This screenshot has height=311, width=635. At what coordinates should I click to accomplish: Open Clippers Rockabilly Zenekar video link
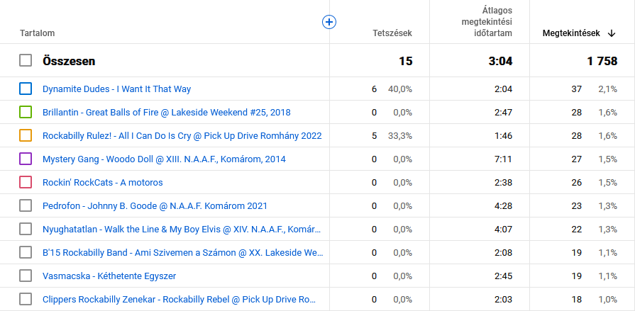click(x=179, y=300)
